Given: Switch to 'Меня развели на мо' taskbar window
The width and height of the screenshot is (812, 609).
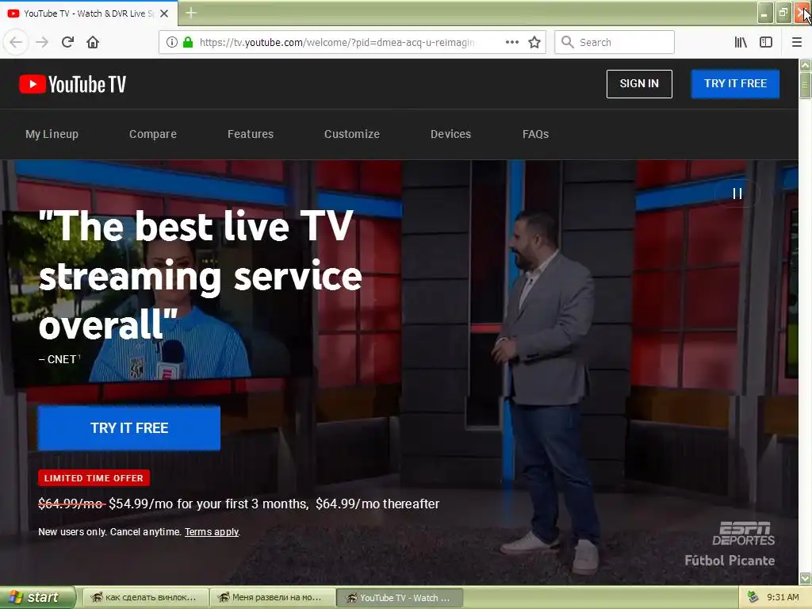Looking at the screenshot, I should pos(272,598).
